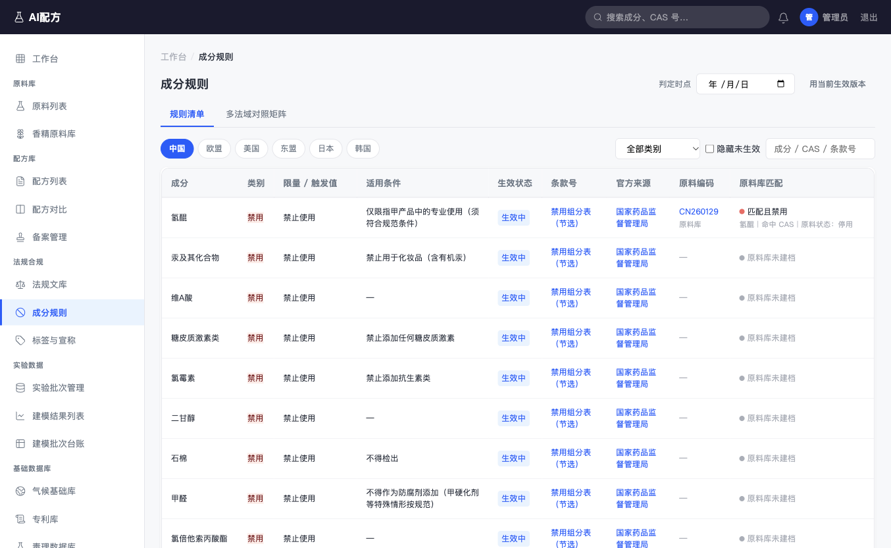Click the 配方列表 document icon
Viewport: 891px width, 548px height.
[20, 181]
